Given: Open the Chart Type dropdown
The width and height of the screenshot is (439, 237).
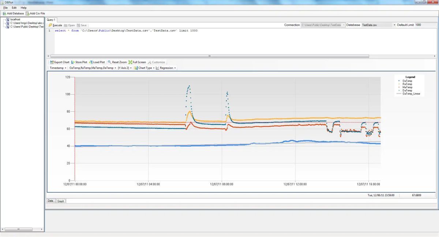Looking at the screenshot, I should (x=144, y=68).
